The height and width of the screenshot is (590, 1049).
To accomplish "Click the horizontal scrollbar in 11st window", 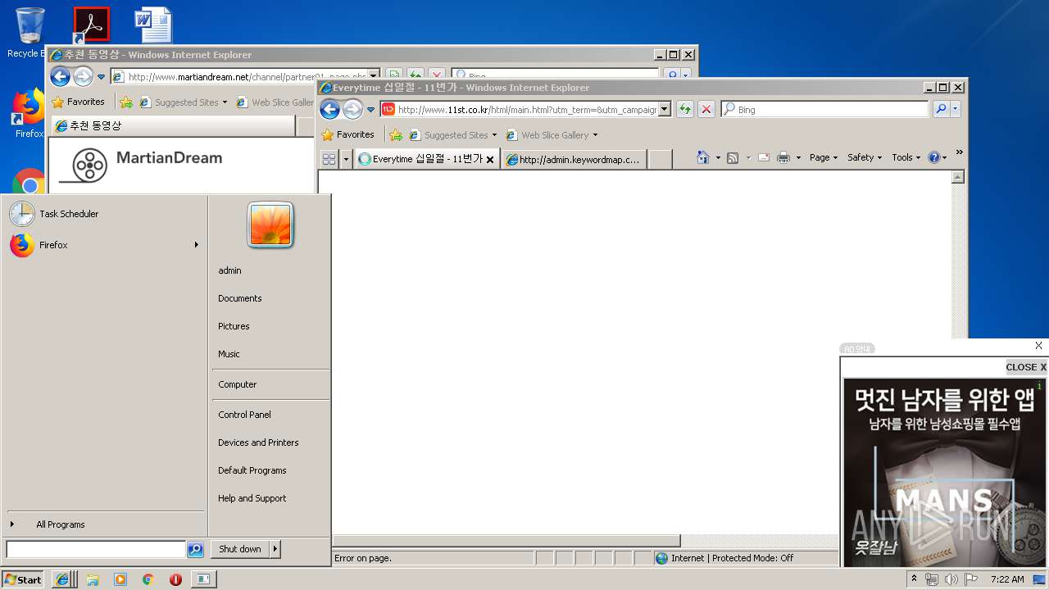I will (506, 541).
